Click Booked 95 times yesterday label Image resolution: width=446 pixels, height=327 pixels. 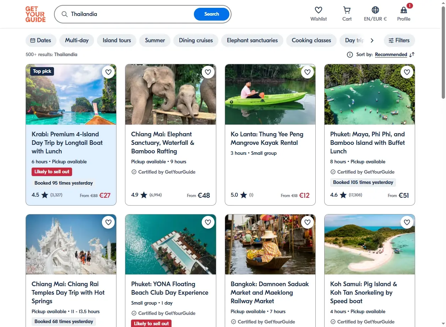tap(64, 183)
